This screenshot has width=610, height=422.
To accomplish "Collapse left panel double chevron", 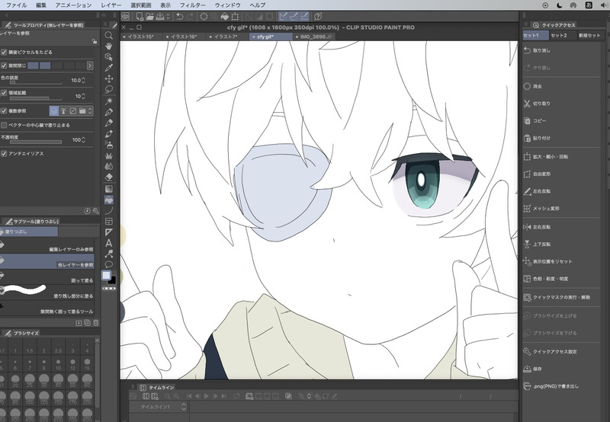I will point(104,15).
